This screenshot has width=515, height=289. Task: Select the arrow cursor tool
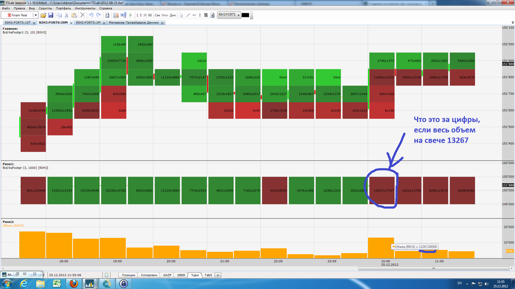[x=181, y=15]
